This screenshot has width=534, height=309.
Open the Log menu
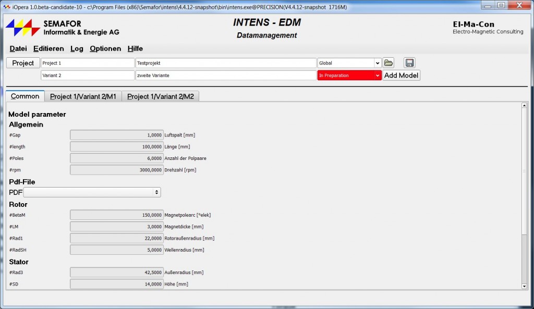77,48
